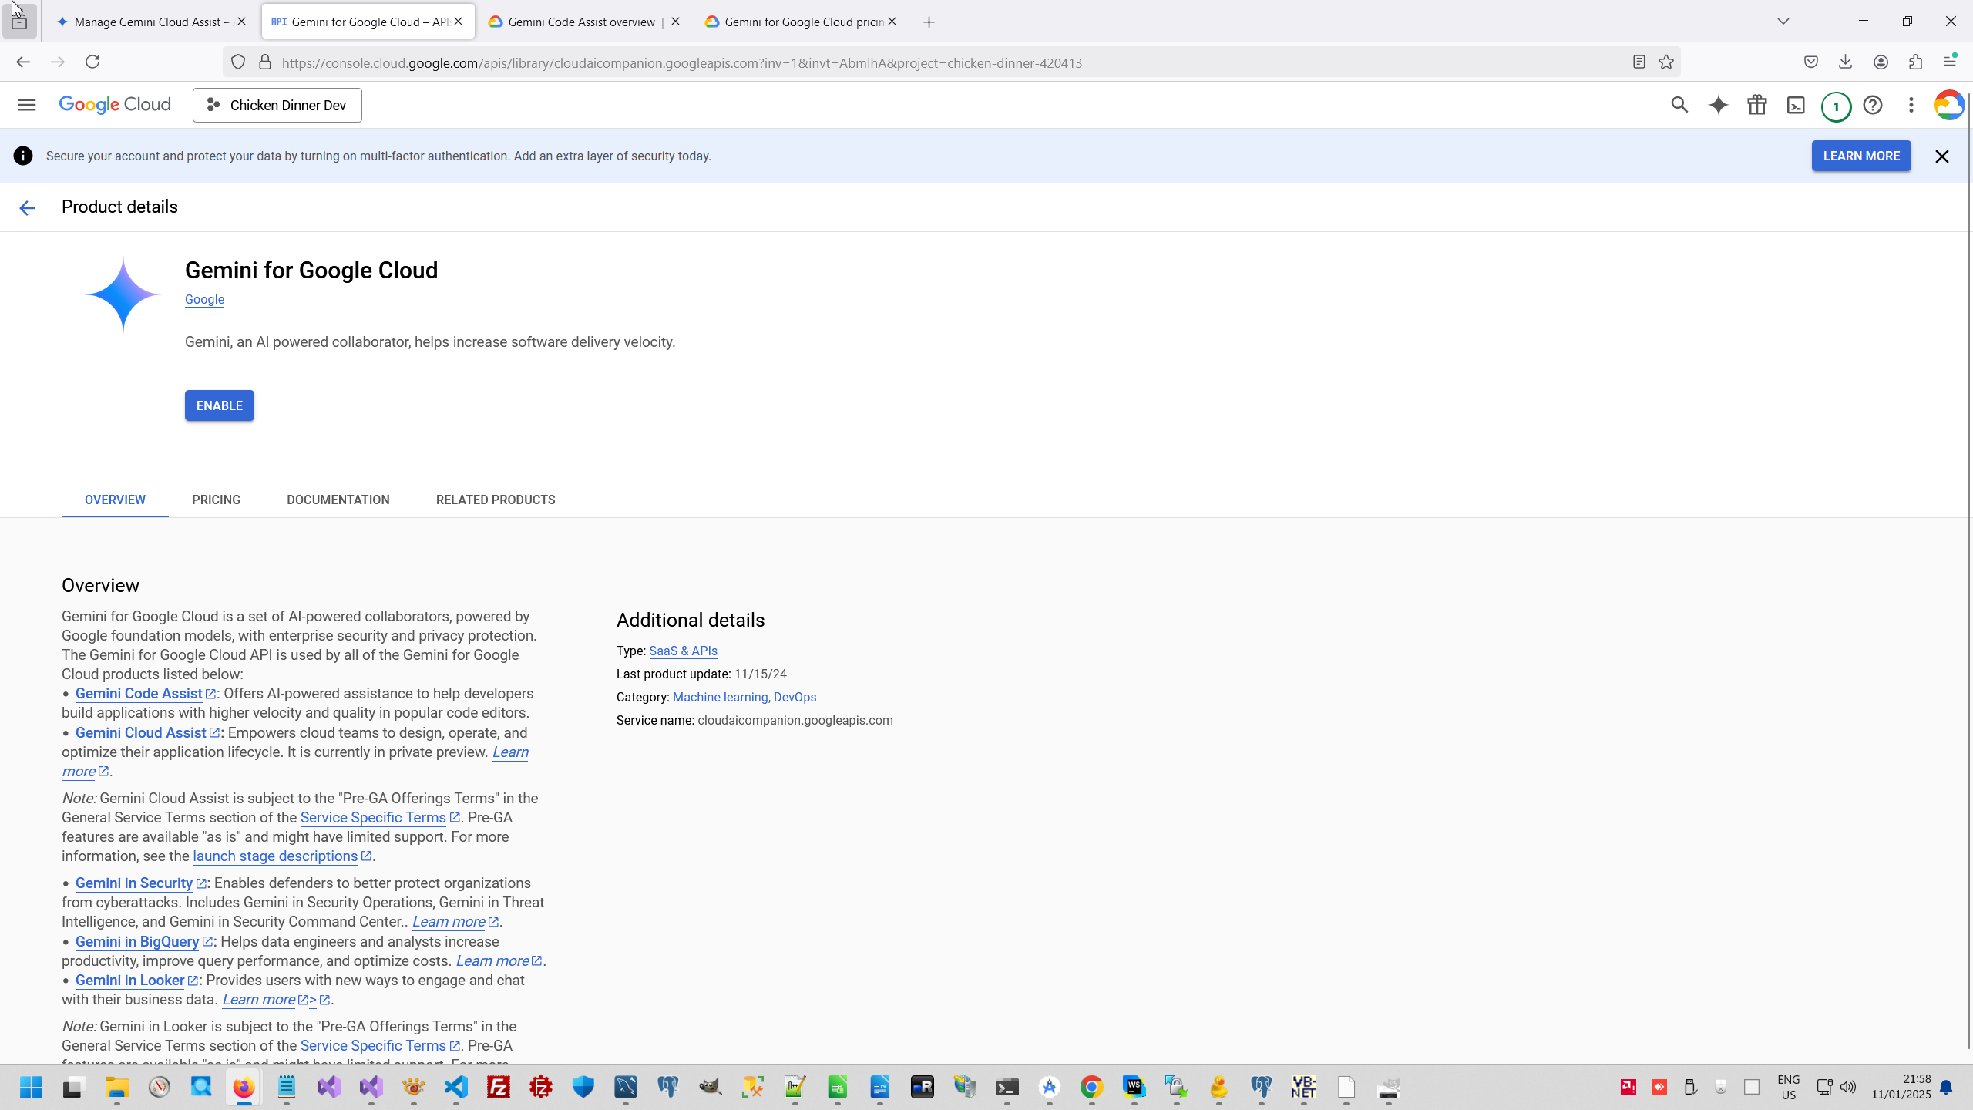Click the search magnifier icon
The image size is (1973, 1110).
[x=1679, y=105]
